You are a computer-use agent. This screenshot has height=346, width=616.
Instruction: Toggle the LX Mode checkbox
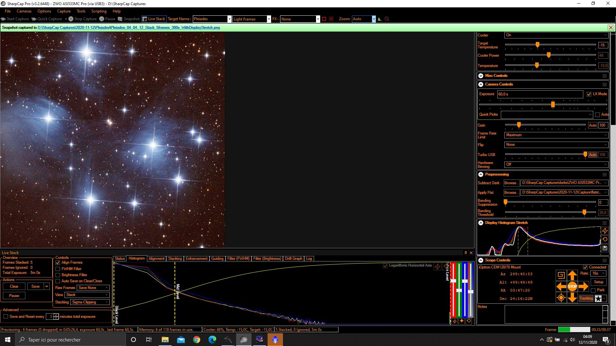point(589,94)
